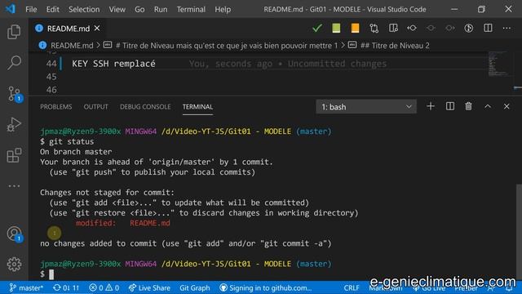Open the Help menu
The width and height of the screenshot is (522, 294).
(x=223, y=9)
